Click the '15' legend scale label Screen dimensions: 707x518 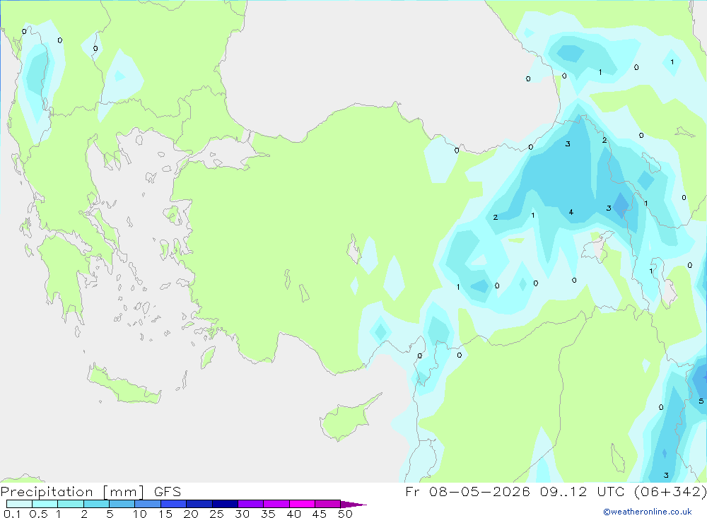click(x=165, y=514)
